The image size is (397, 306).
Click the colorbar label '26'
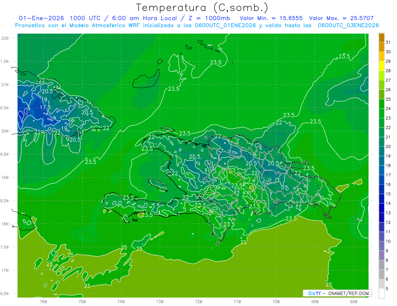pyautogui.click(x=388, y=89)
